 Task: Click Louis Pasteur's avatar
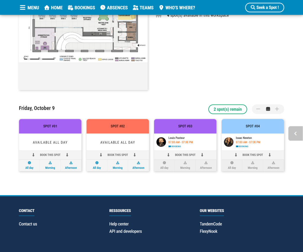point(161,142)
